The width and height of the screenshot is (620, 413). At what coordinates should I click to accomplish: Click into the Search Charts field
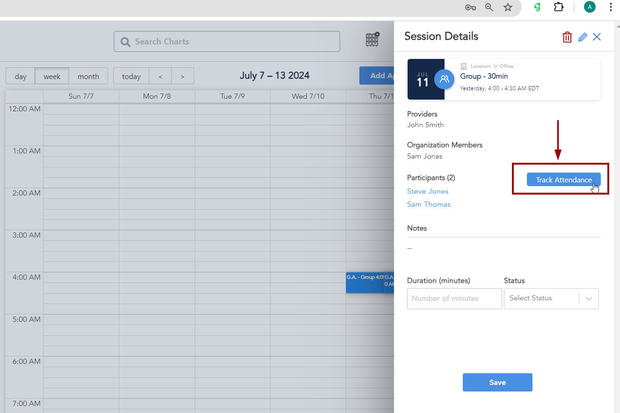[x=227, y=42]
